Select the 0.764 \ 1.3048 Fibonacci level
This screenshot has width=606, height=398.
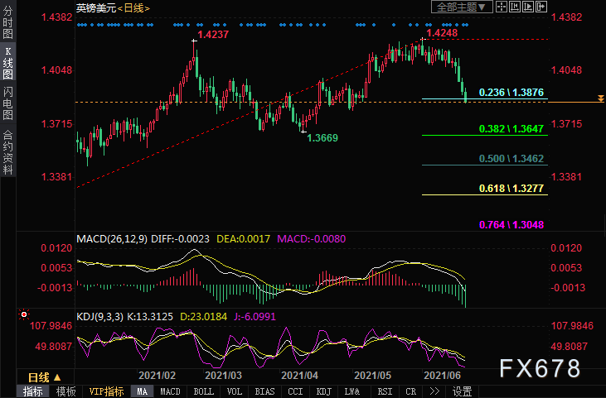[511, 224]
